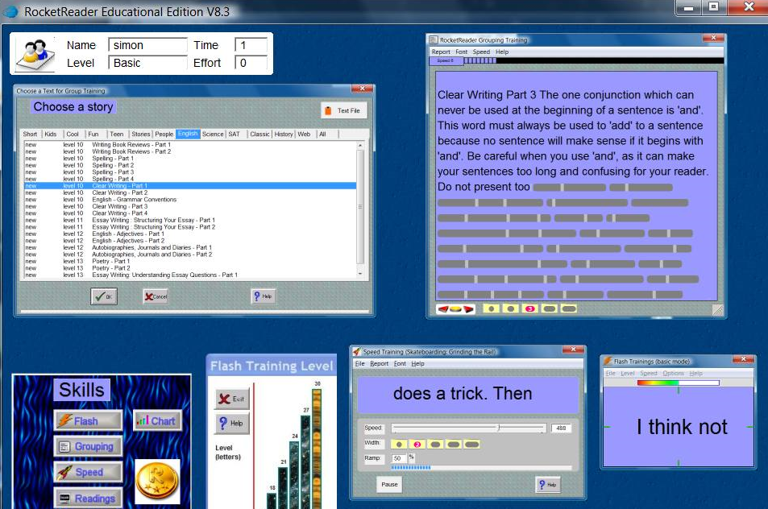Select the fourth width option in Grouping Training
This screenshot has width=768, height=509.
pos(549,308)
